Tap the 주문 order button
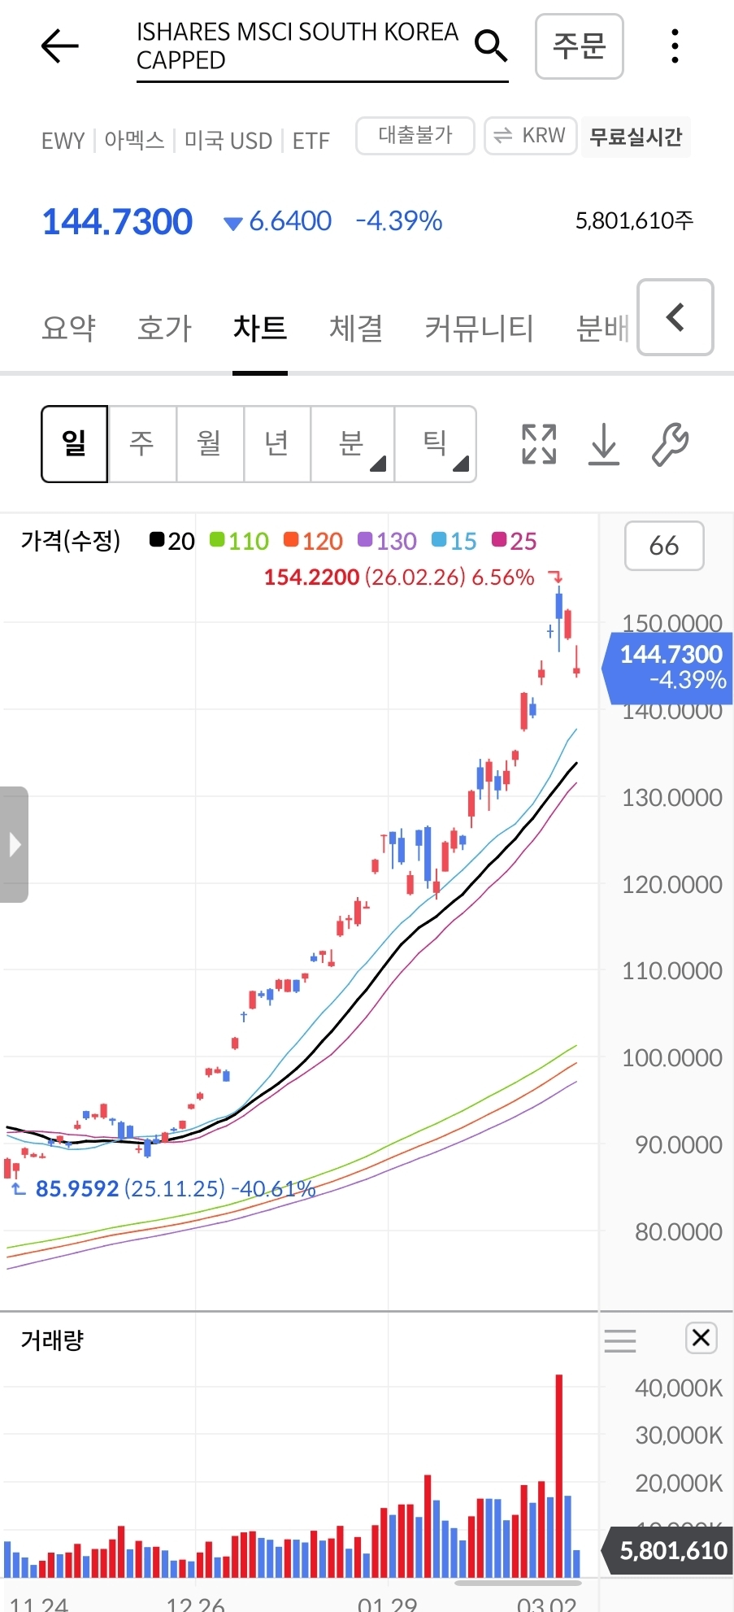 point(580,46)
